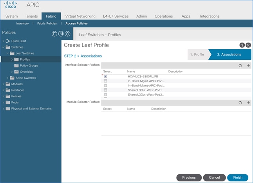Select the SharedL3Out-West-Pod2 row name
The image size is (253, 183).
coord(146,95)
